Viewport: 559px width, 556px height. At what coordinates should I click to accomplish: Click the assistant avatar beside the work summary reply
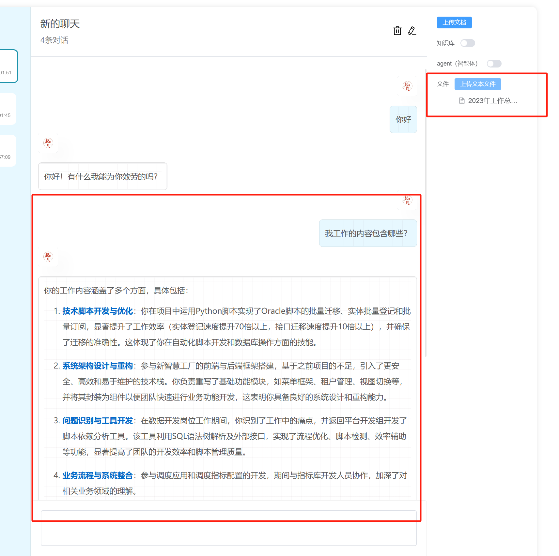point(48,257)
